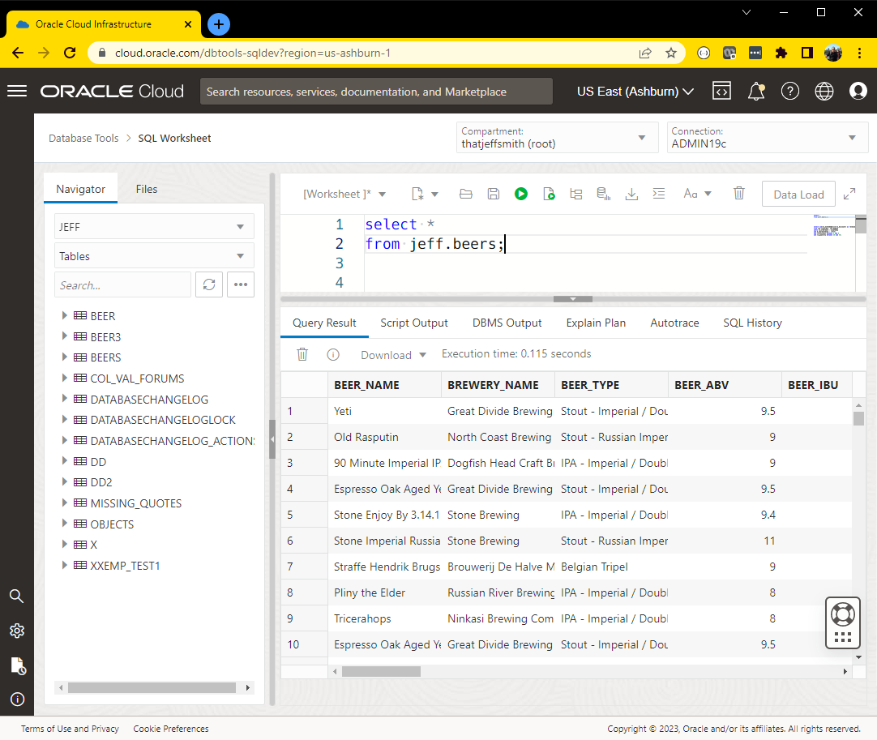
Task: Open notifications bell icon
Action: (756, 91)
